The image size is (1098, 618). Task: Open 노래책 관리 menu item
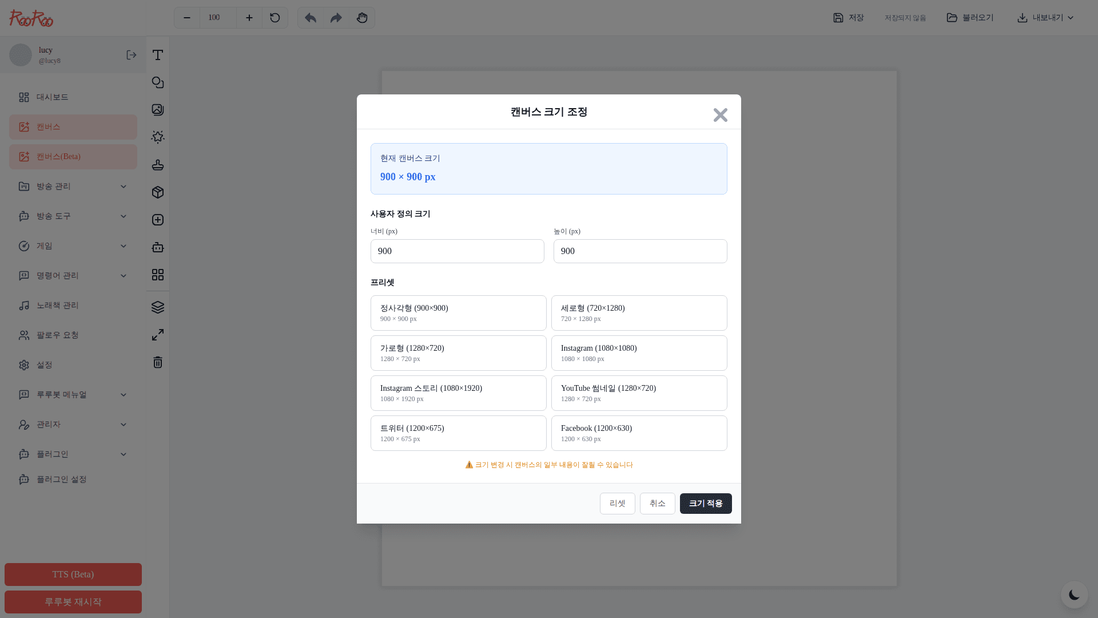click(x=57, y=306)
